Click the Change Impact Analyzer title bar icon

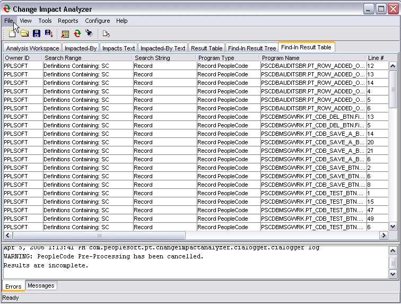(7, 9)
